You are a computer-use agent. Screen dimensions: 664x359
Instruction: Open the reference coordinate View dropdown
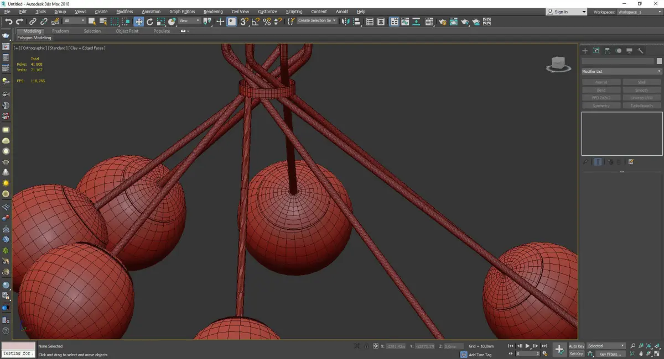tap(190, 21)
